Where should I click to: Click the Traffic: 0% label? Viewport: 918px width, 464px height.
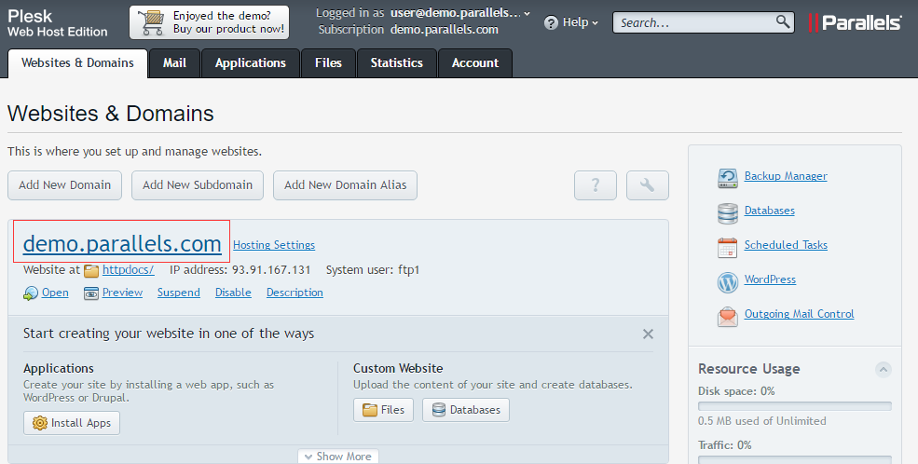click(x=725, y=445)
